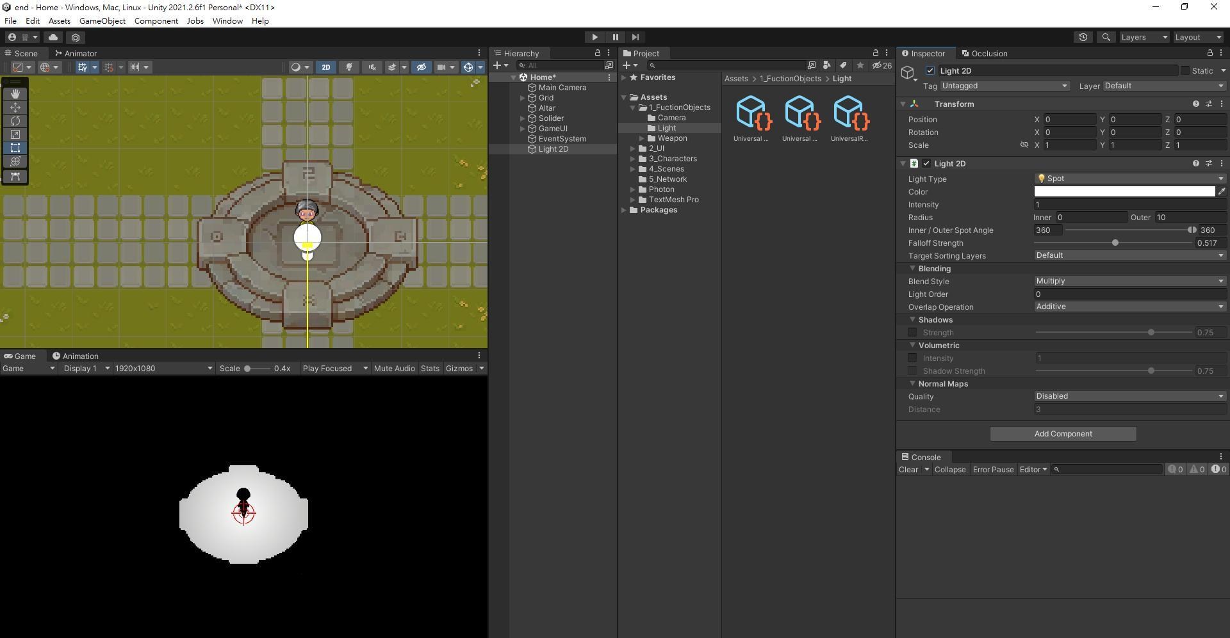
Task: Open the Blend Style Multiply dropdown
Action: [x=1130, y=281]
